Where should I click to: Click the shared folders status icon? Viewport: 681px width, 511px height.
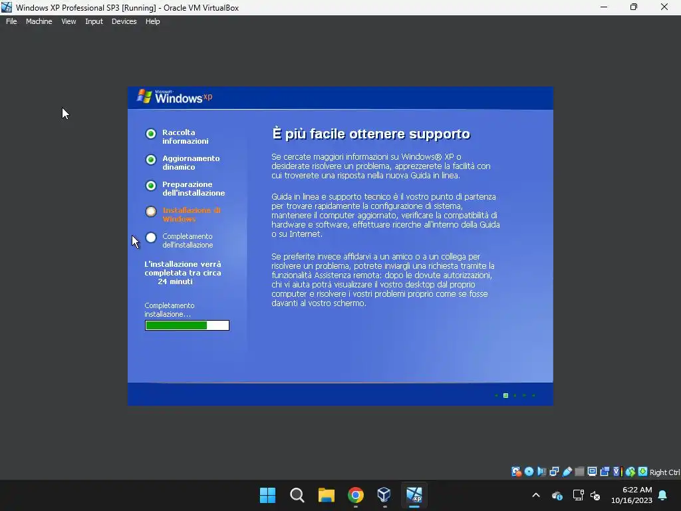(x=580, y=472)
